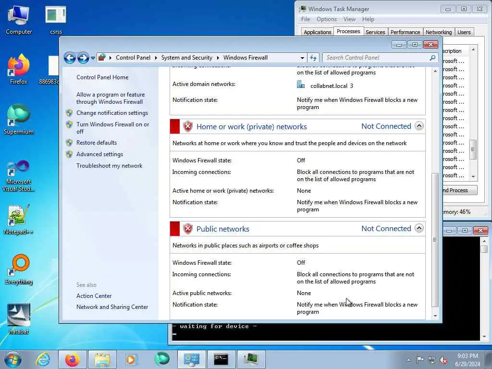Click the search magnifier in Control Panel
The height and width of the screenshot is (369, 492).
[432, 58]
